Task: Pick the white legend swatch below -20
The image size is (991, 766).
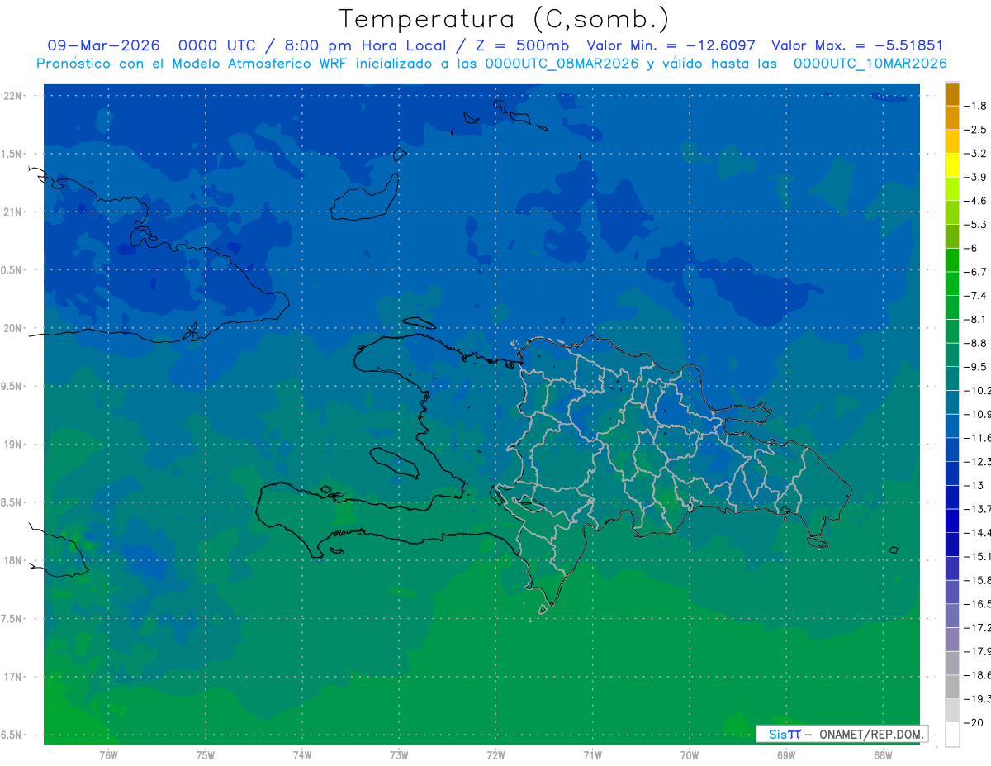Action: 952,735
